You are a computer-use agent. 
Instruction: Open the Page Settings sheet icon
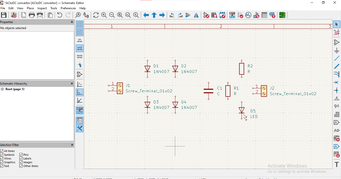(x=24, y=15)
